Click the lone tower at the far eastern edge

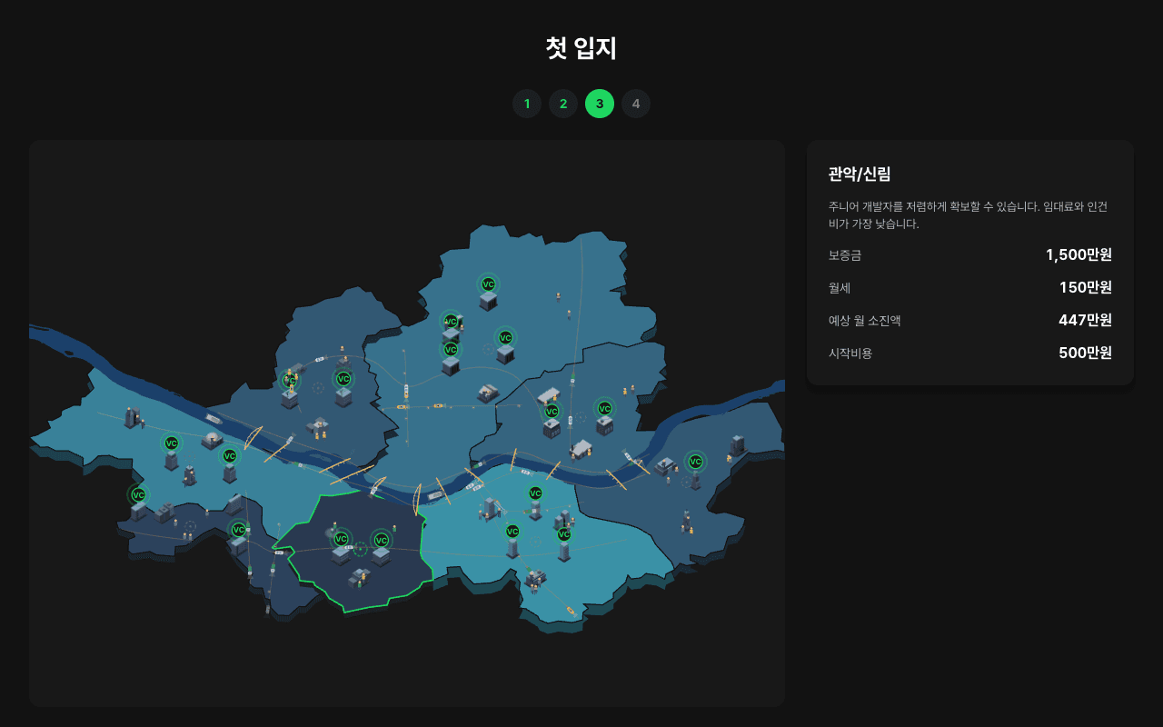pyautogui.click(x=738, y=444)
